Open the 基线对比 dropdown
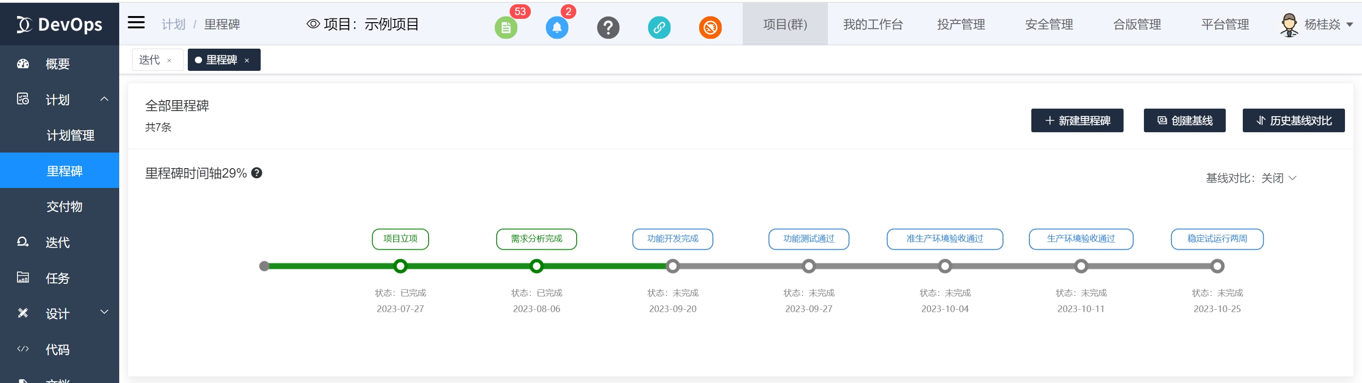 pos(1250,179)
